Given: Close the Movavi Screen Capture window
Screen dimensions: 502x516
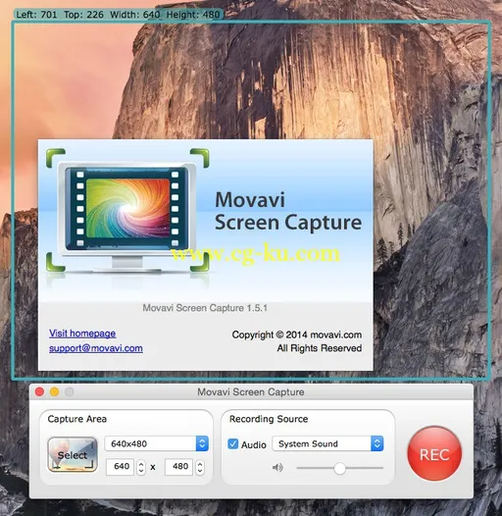Looking at the screenshot, I should (40, 391).
